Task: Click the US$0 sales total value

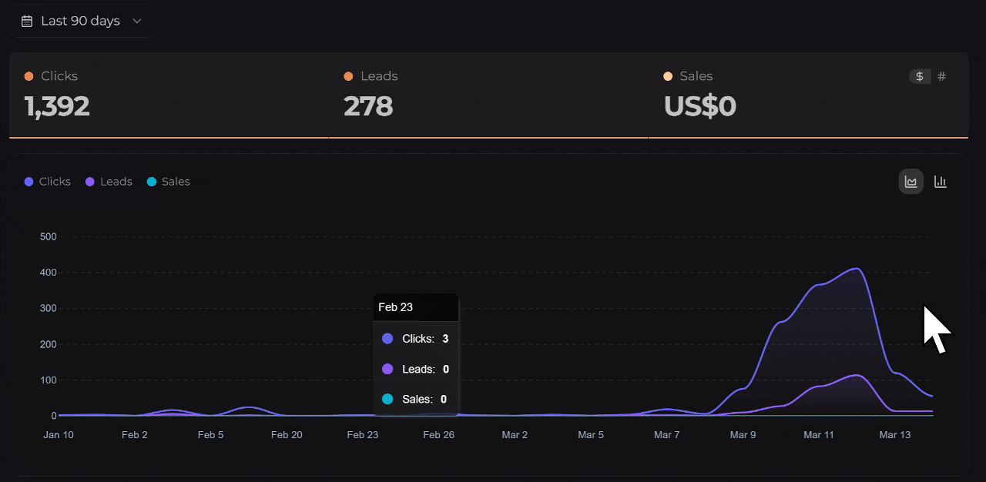Action: [x=699, y=106]
